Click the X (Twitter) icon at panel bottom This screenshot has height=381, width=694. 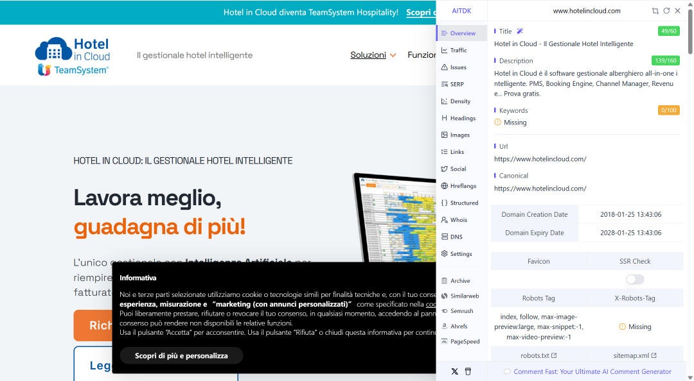click(454, 371)
